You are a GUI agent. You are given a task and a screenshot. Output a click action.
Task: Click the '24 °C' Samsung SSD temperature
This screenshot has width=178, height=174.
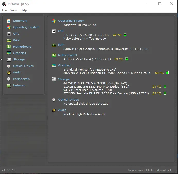[x=157, y=87]
